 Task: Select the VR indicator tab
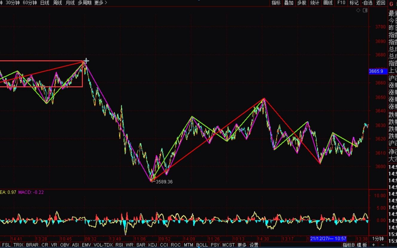point(54,245)
